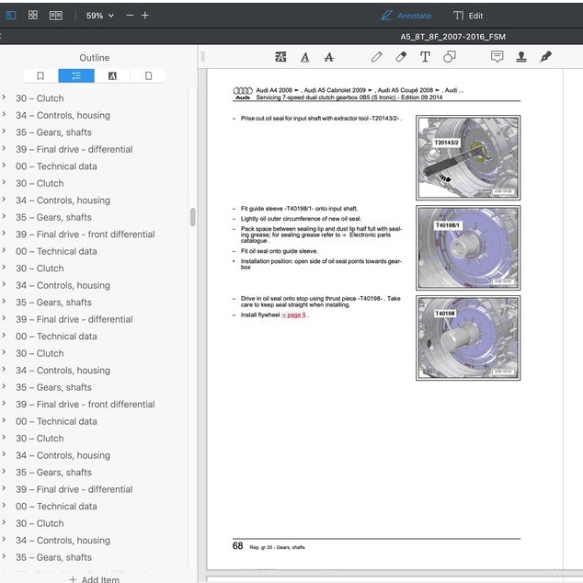Open the shapes tool
Image resolution: width=583 pixels, height=583 pixels.
click(x=449, y=57)
